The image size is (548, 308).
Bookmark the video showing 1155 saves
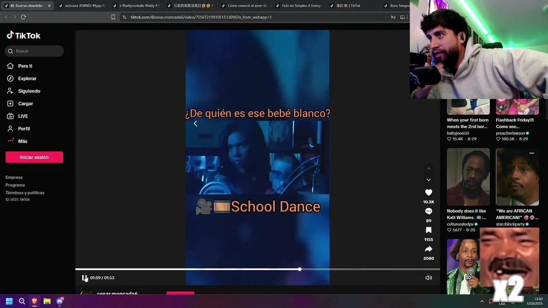(429, 230)
